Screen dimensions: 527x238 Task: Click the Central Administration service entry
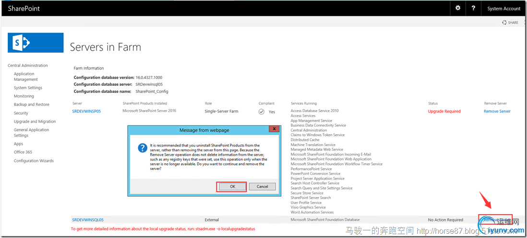click(309, 130)
